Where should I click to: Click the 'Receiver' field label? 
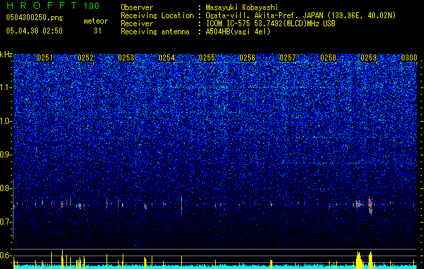point(137,24)
